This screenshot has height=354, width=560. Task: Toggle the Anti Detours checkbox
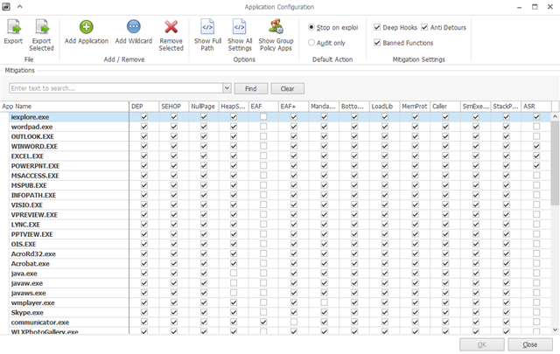(424, 27)
